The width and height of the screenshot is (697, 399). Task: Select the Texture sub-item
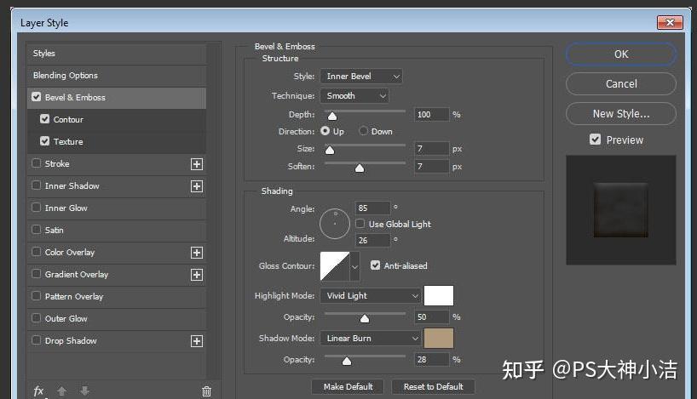[x=117, y=141]
